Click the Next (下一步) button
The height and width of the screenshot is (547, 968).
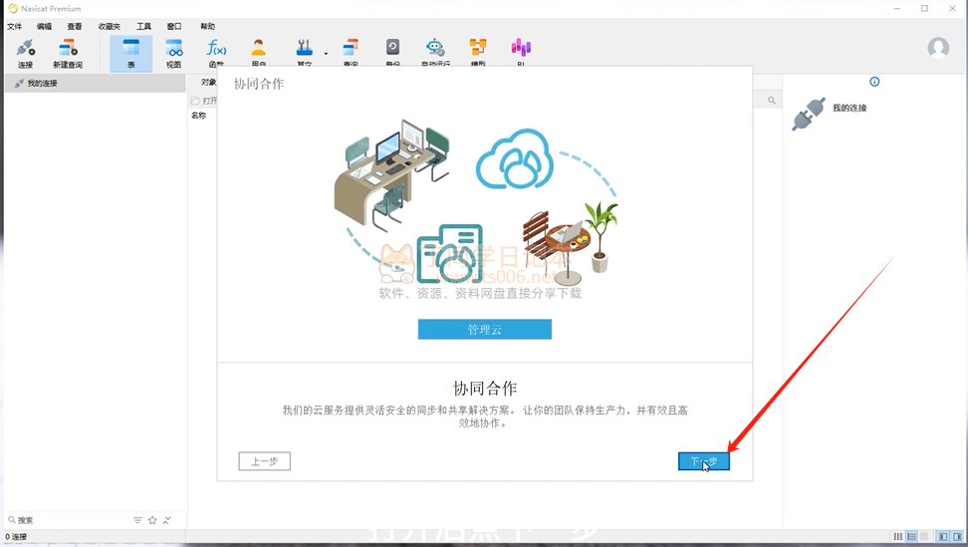coord(703,461)
